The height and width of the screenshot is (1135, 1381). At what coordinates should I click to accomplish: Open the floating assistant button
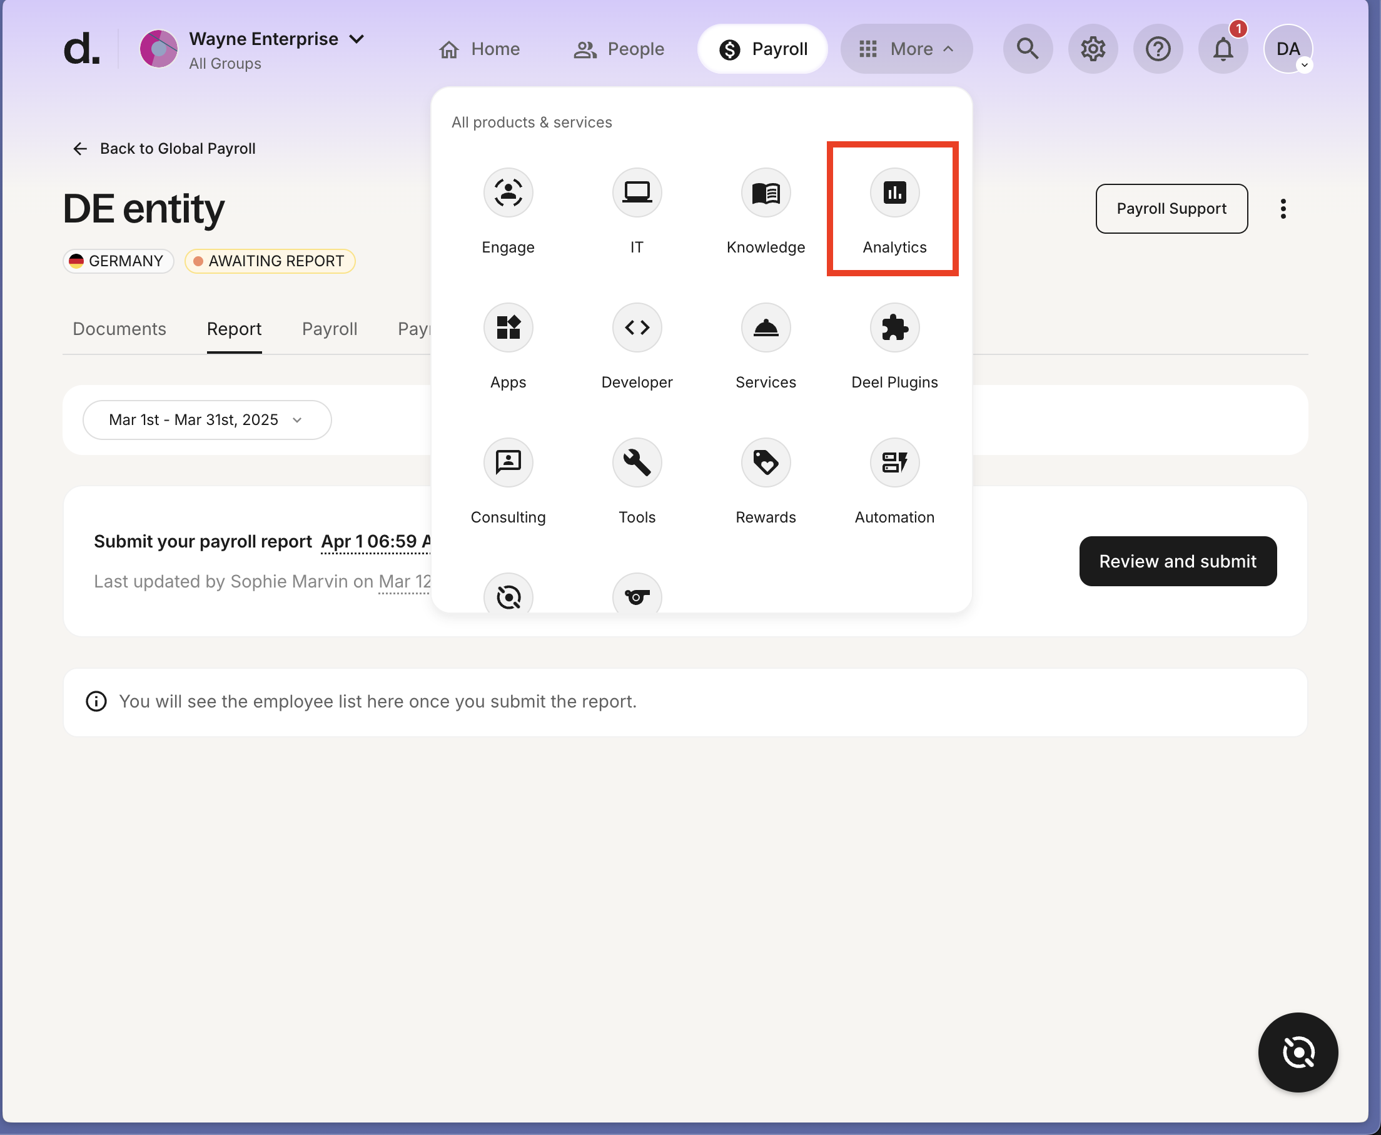[x=1298, y=1052]
